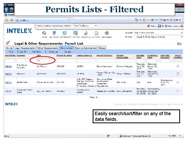Click the browser search magnifier icon
Viewport: 189px width, 141px height.
179,9
